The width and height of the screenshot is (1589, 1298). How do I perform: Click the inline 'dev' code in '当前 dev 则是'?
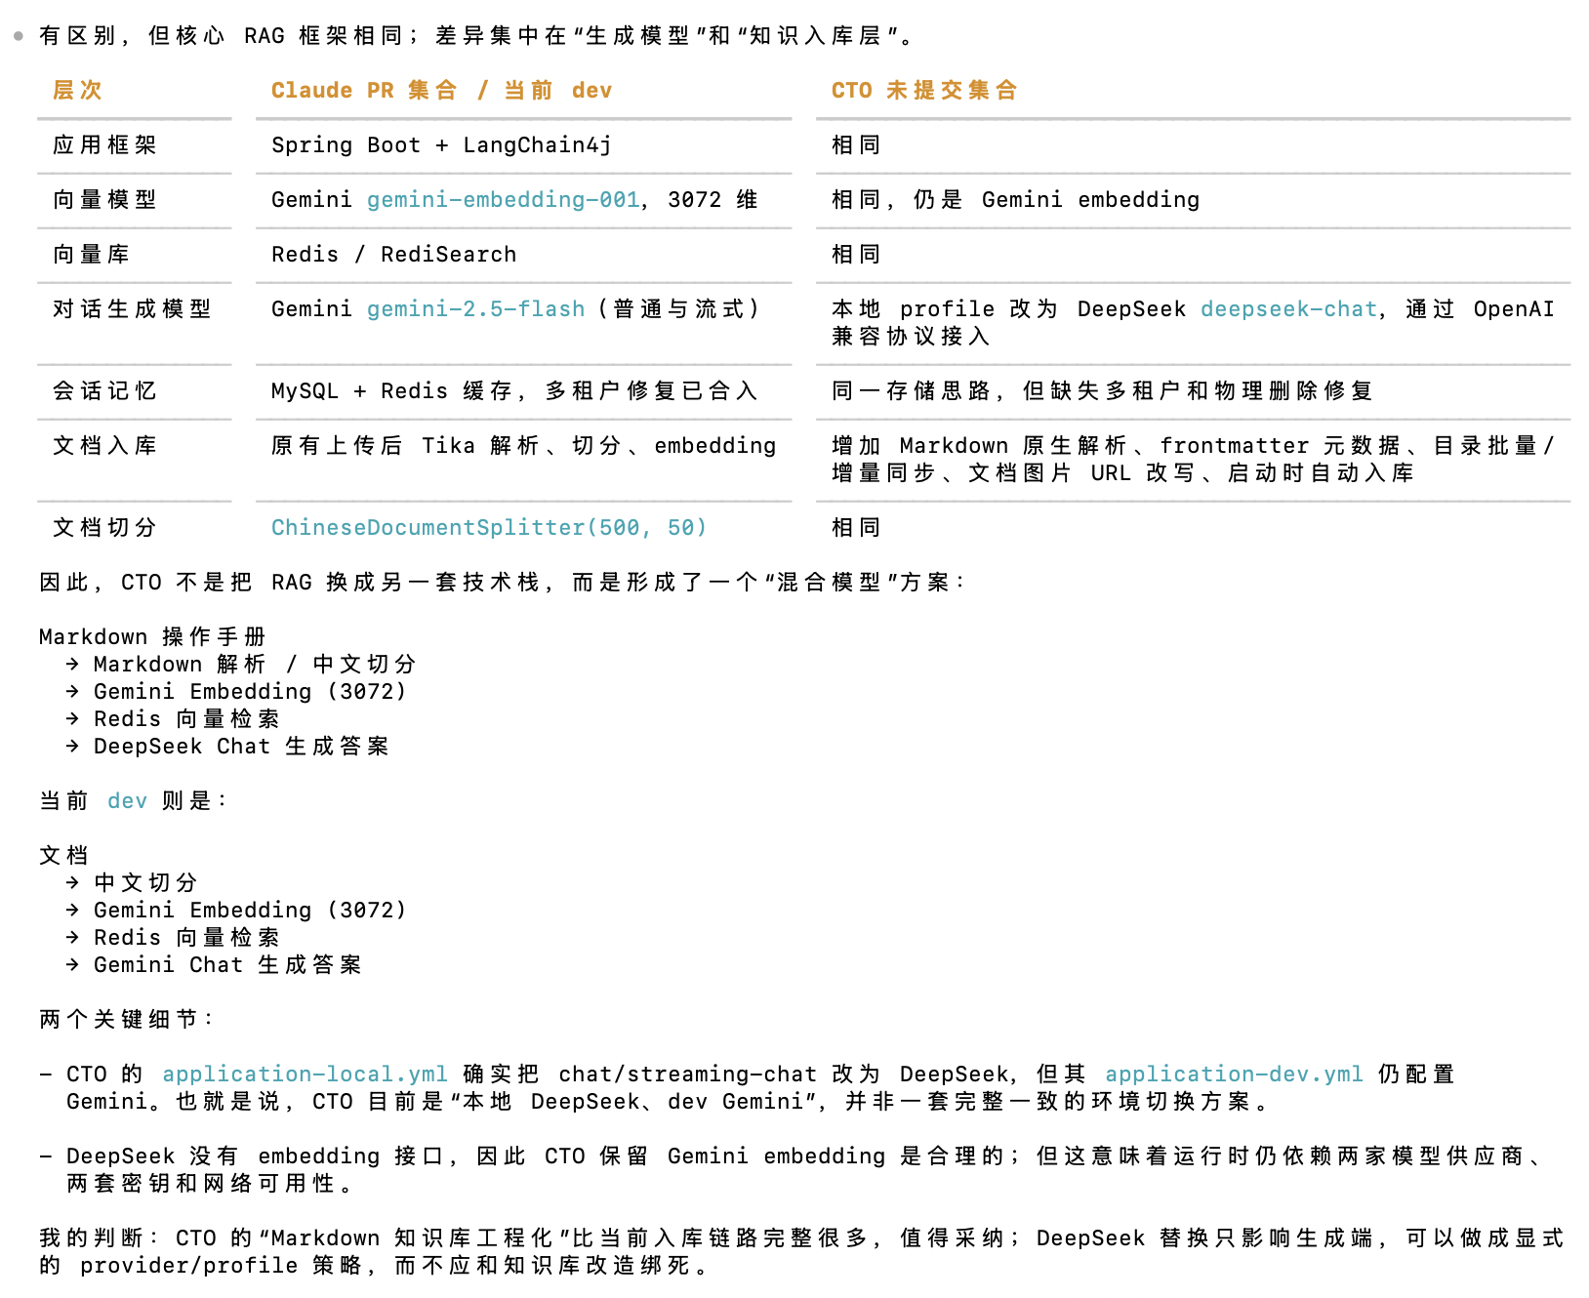[127, 801]
